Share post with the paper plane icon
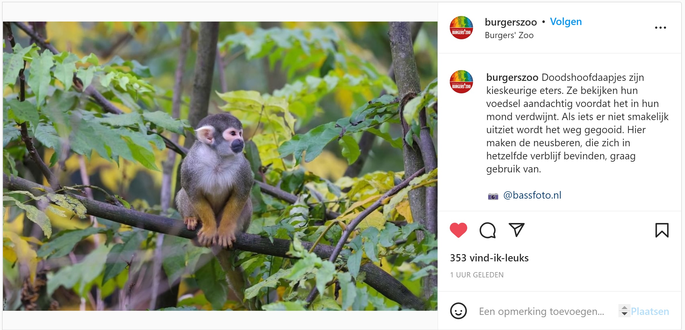The height and width of the screenshot is (330, 685). coord(516,230)
